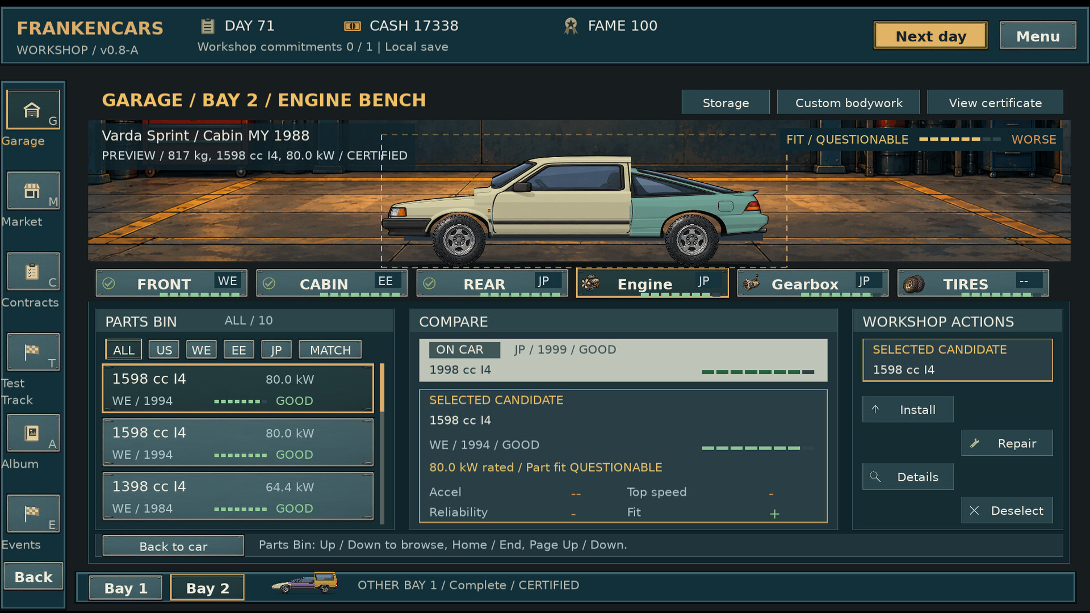1090x613 pixels.
Task: Advance with the Next day button
Action: click(930, 36)
